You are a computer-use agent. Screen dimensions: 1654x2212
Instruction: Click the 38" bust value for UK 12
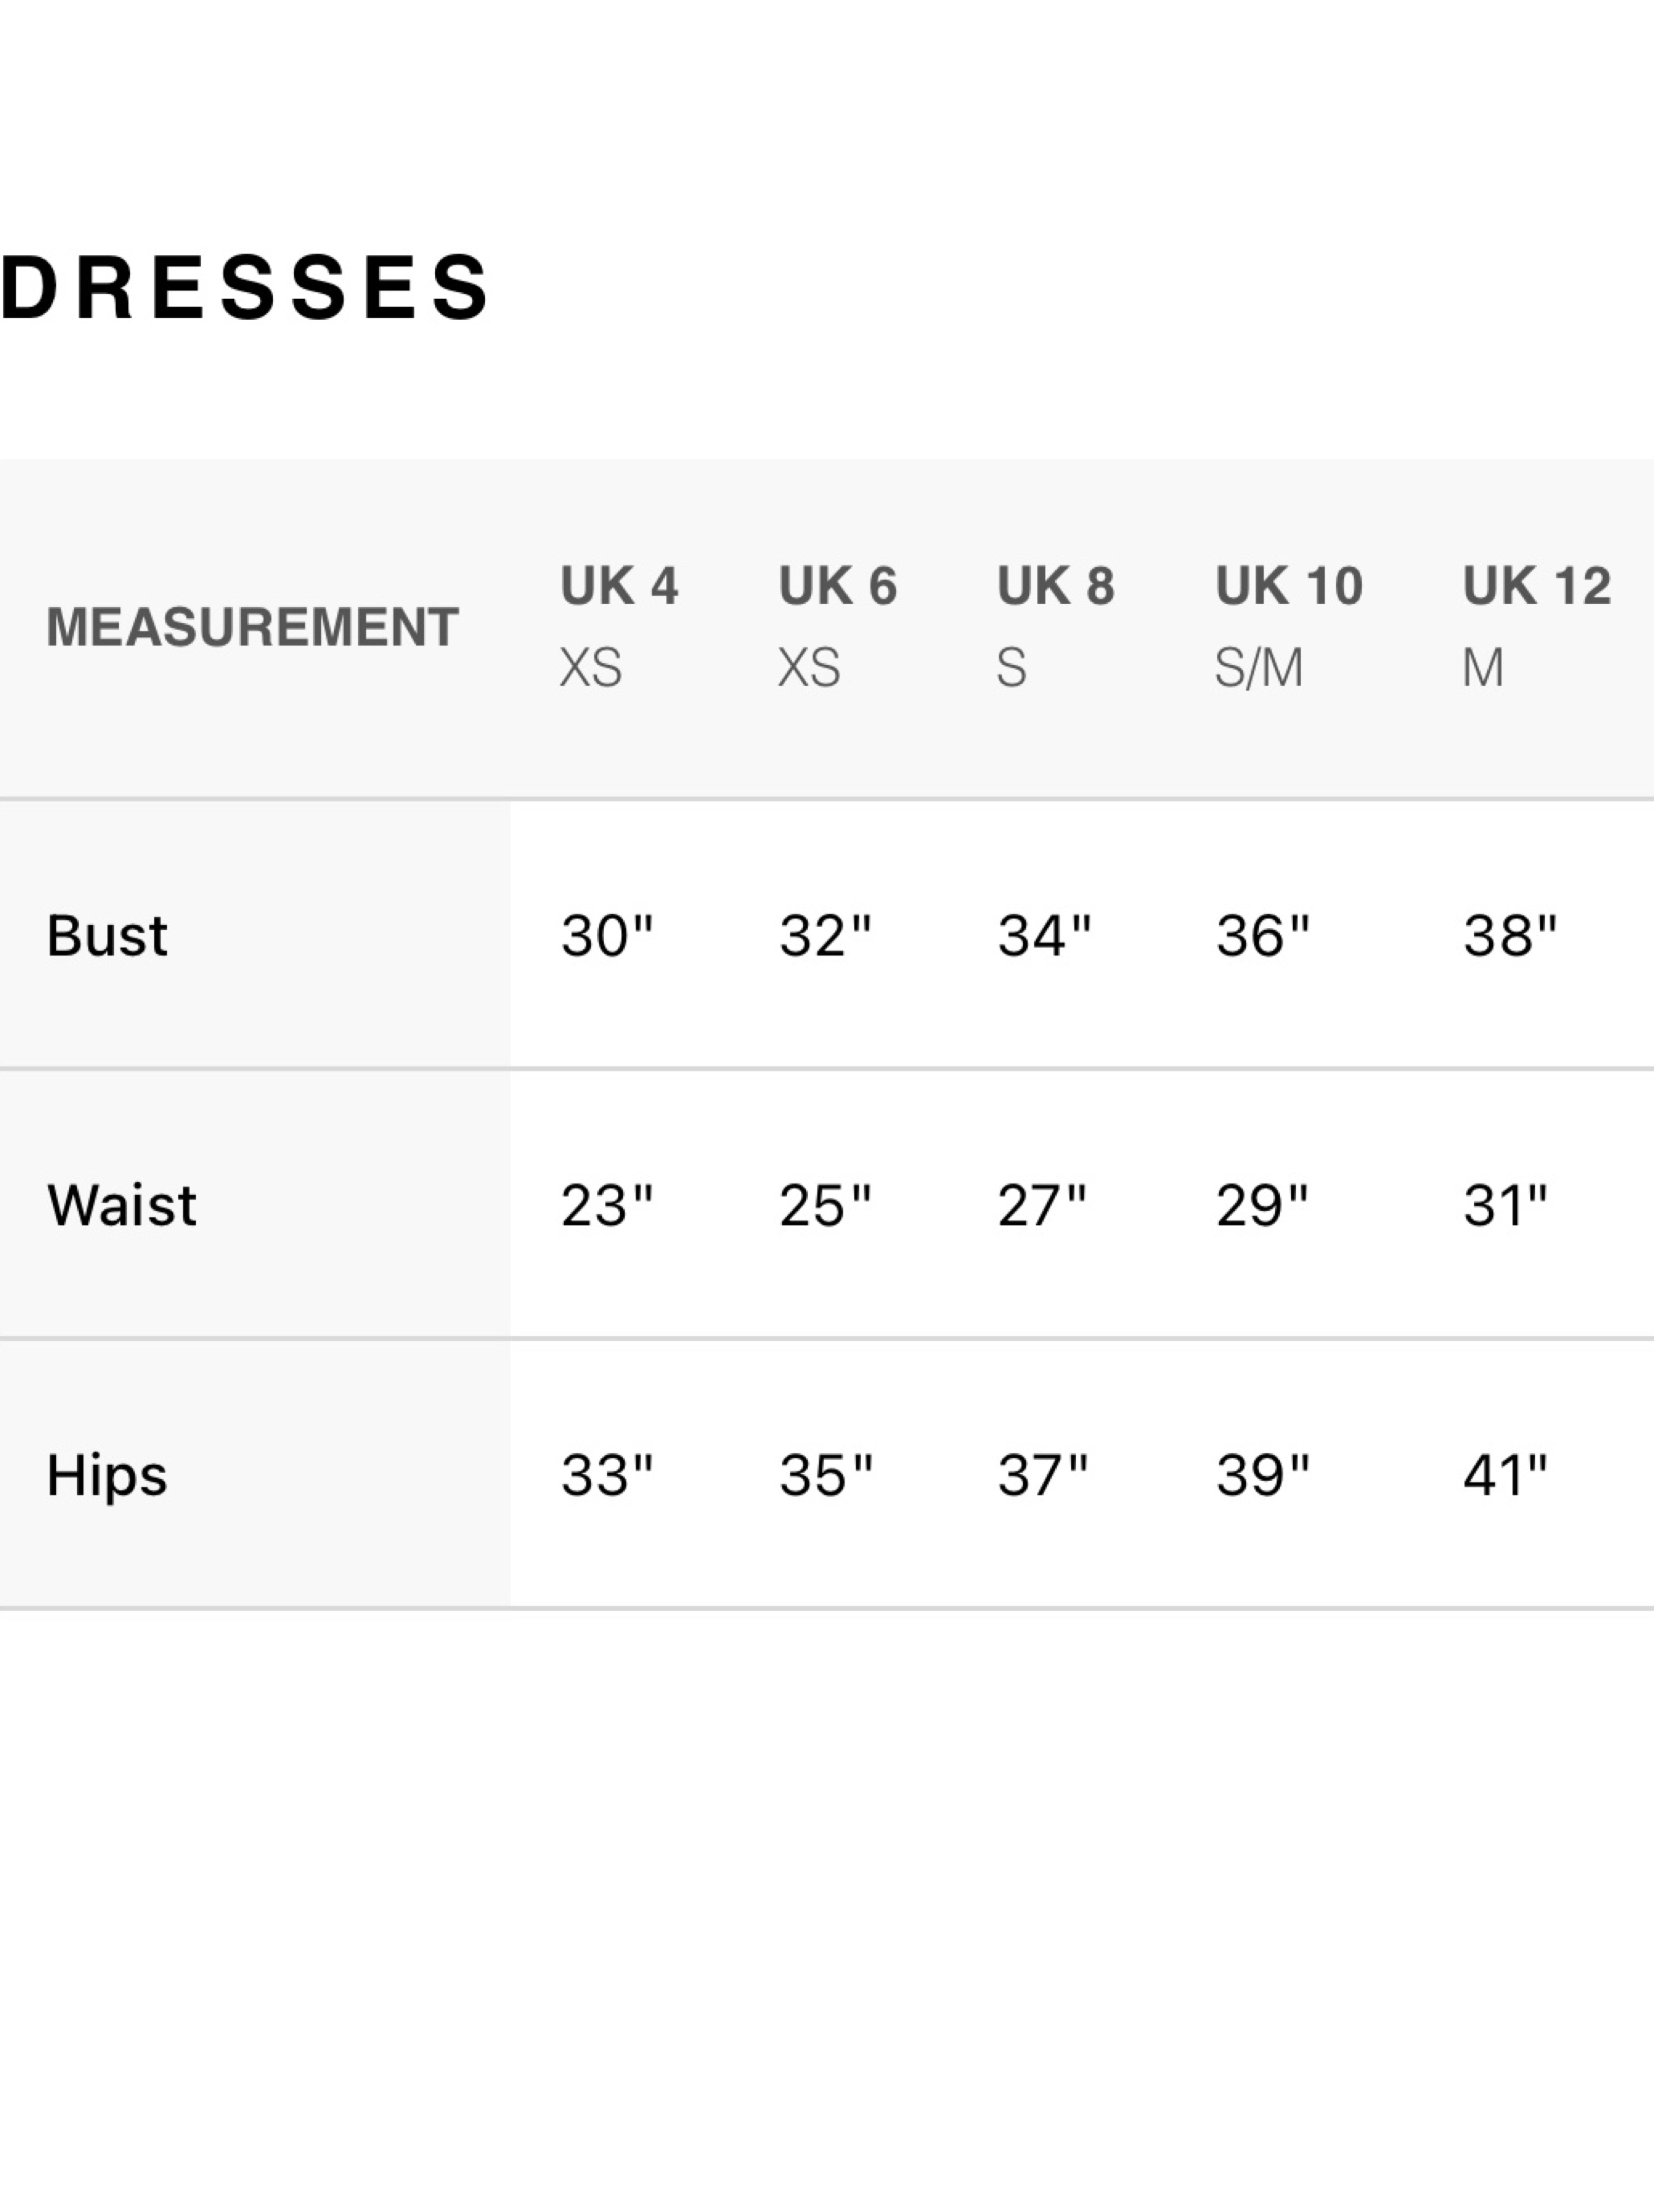(1510, 936)
